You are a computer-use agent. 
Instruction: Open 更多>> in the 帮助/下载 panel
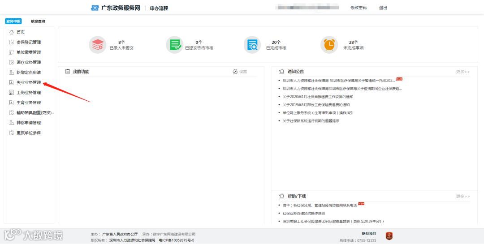coord(462,196)
